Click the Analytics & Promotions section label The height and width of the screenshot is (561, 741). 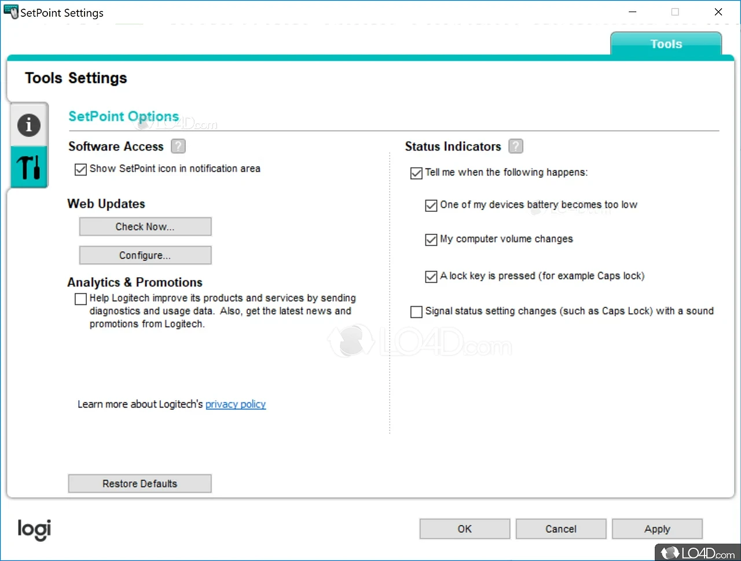(x=135, y=283)
